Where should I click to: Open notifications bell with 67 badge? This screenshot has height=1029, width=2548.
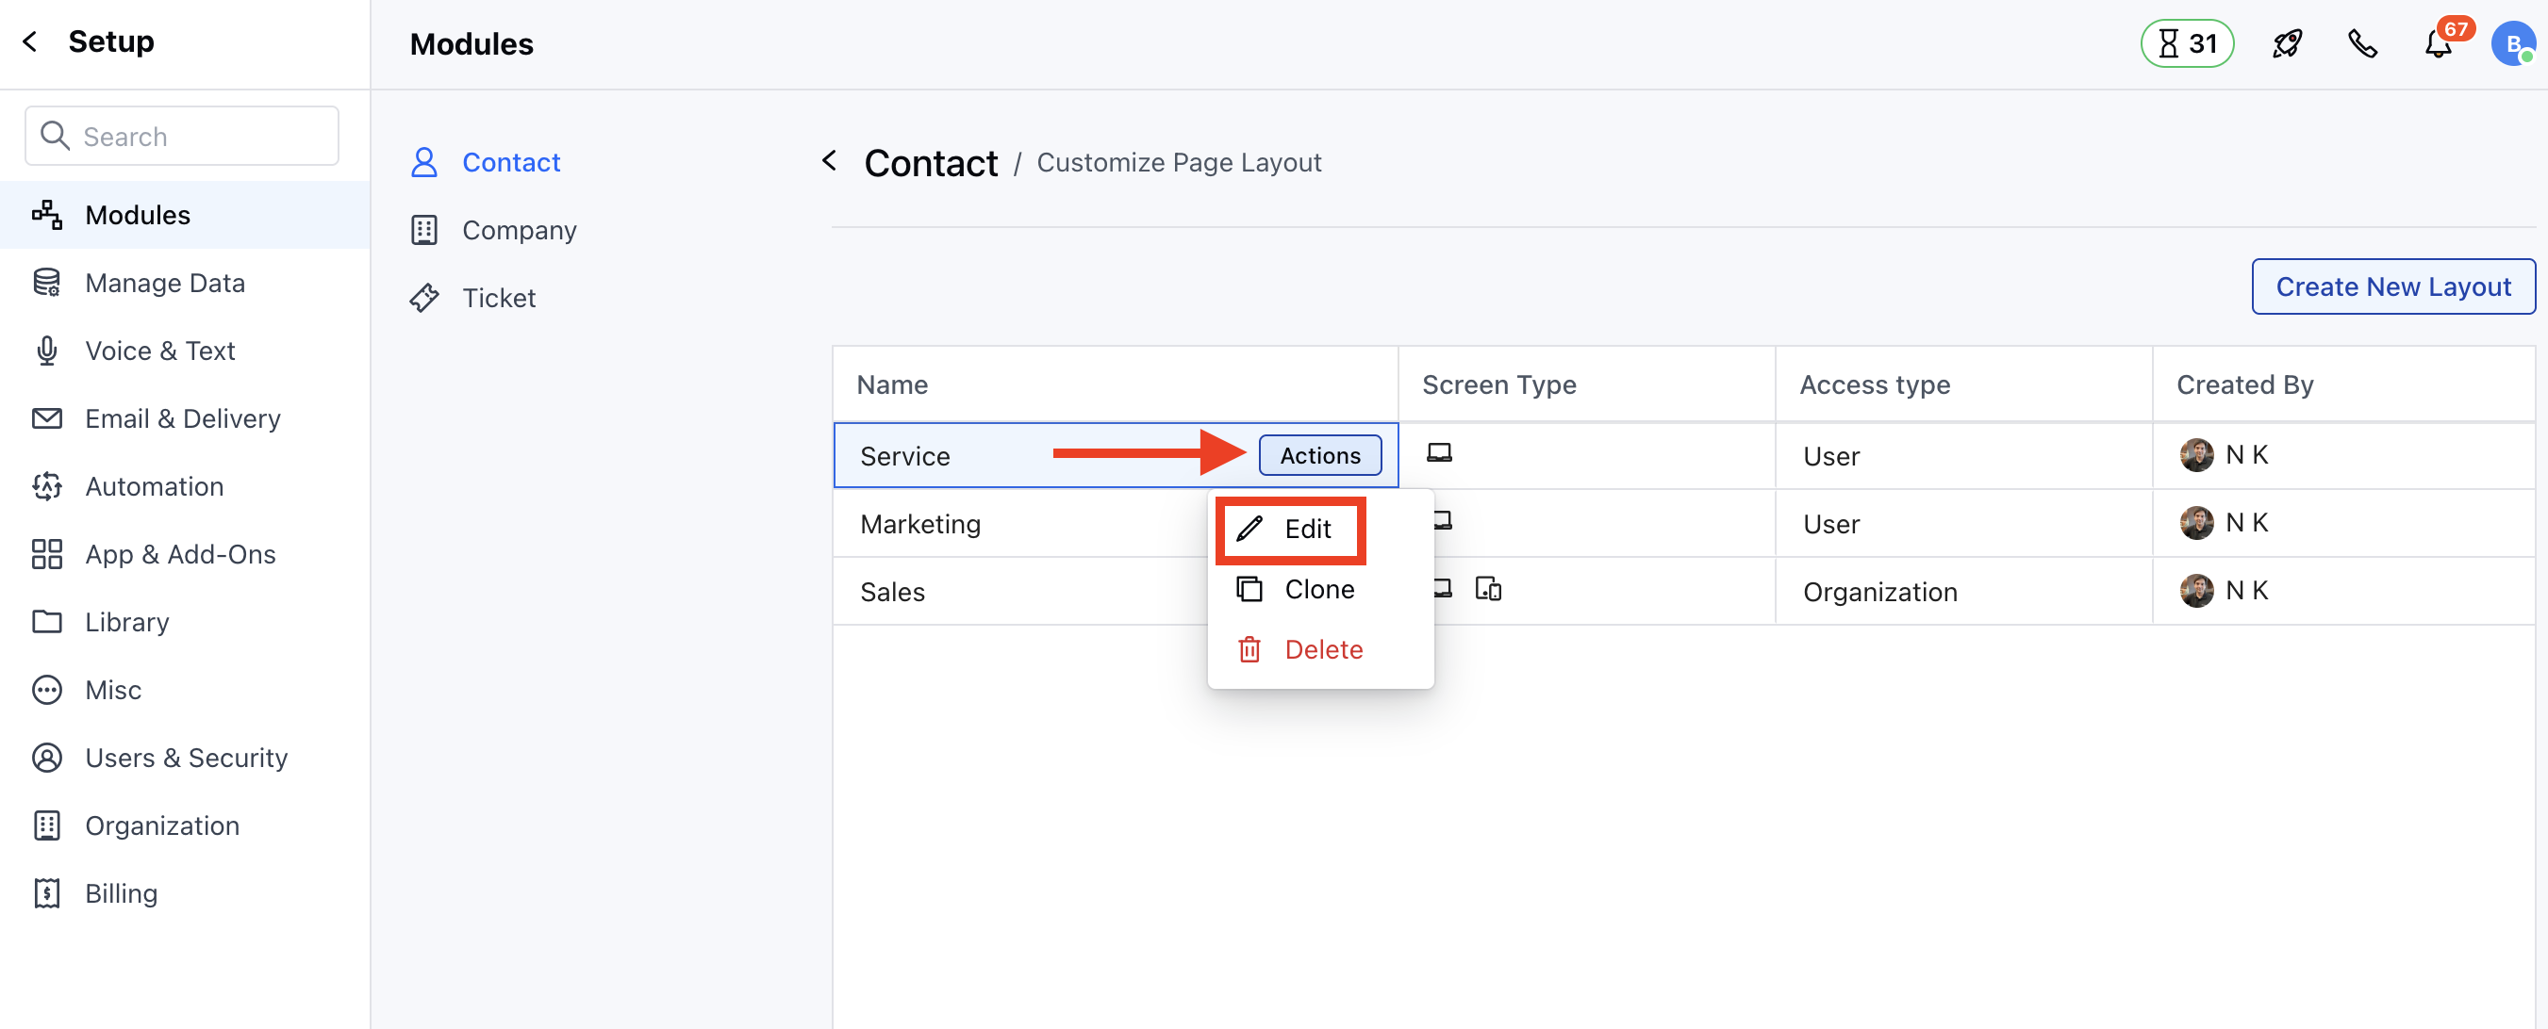pos(2439,44)
